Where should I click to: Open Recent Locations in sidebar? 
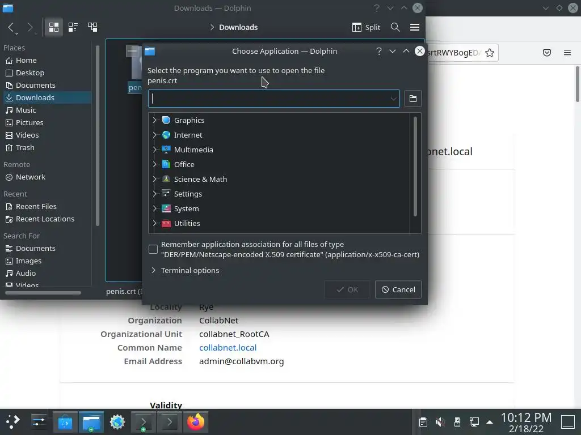48,219
